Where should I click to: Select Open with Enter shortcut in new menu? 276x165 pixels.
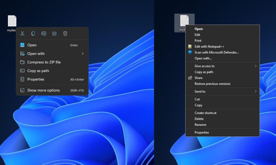coord(52,45)
